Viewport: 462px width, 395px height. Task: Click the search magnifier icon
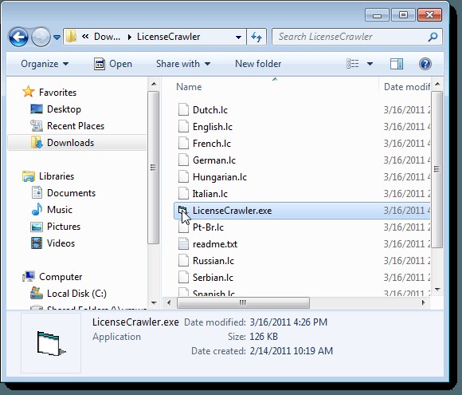(x=433, y=37)
